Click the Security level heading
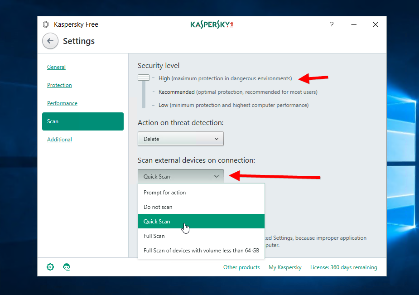The image size is (419, 295). coord(159,65)
